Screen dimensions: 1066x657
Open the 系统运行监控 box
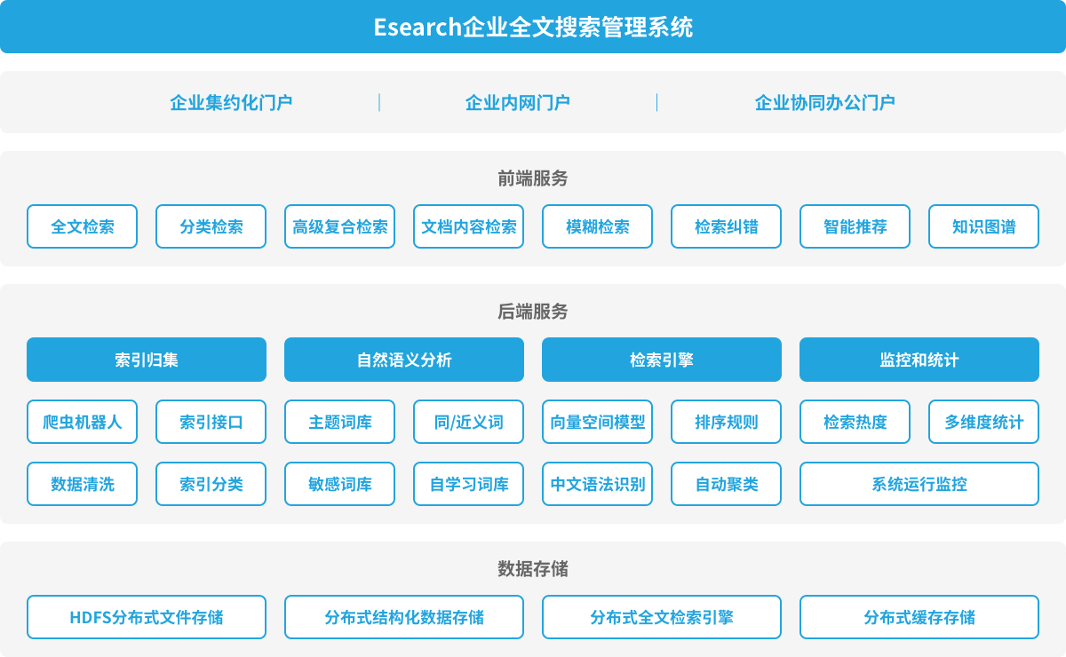pos(919,484)
